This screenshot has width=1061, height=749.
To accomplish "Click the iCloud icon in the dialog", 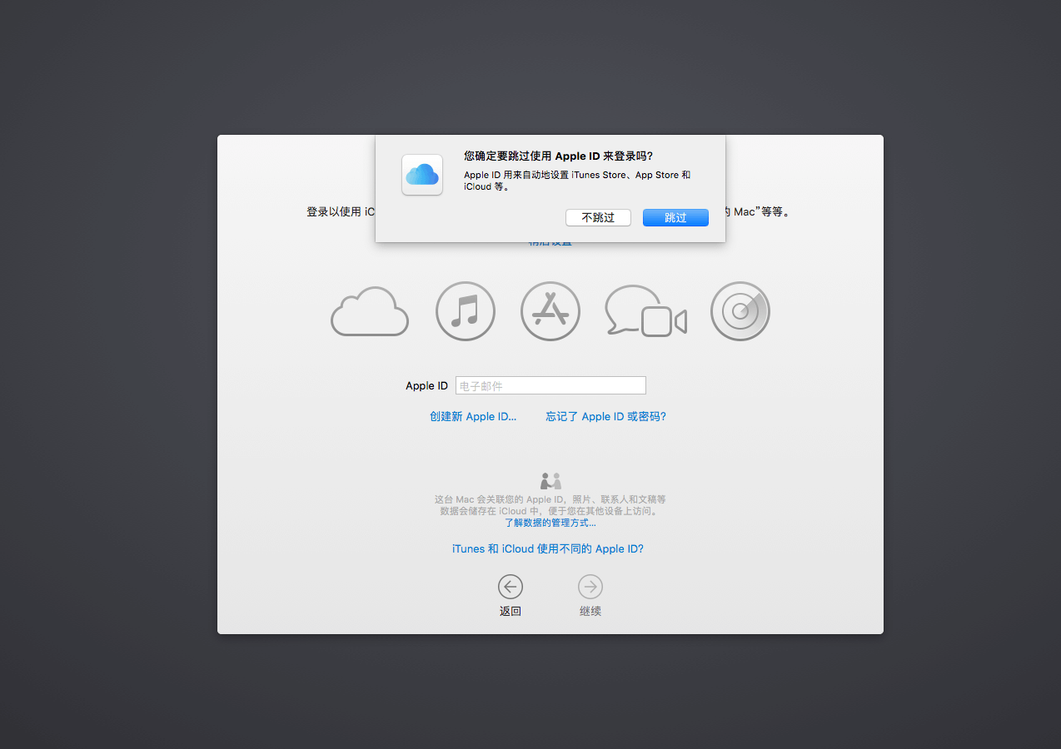I will [x=422, y=175].
